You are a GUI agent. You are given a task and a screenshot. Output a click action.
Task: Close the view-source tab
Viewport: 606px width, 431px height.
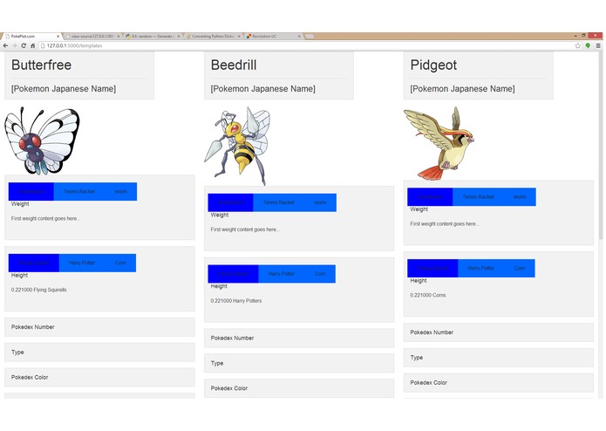119,37
